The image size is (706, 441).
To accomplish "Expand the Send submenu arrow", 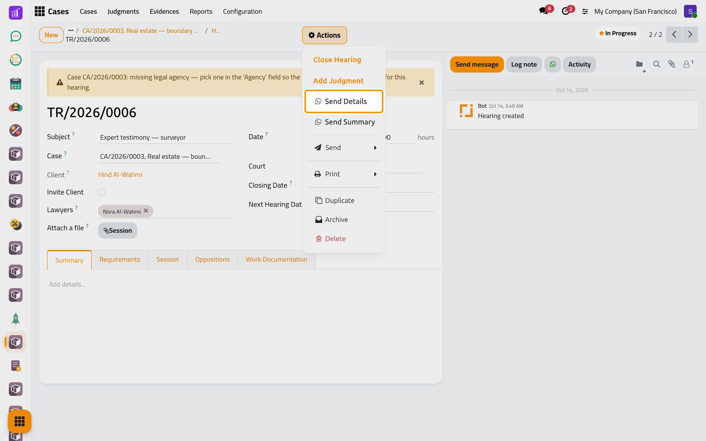I will pos(375,148).
